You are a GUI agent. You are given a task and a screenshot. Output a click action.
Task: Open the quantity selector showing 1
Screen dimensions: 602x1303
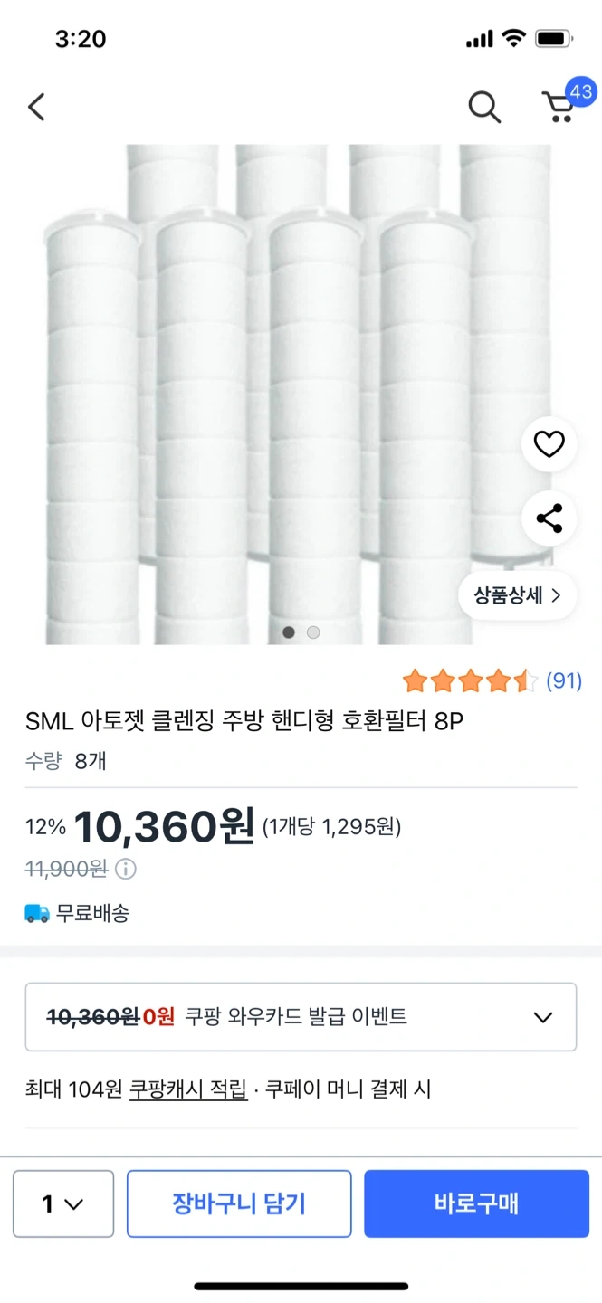pos(63,1203)
